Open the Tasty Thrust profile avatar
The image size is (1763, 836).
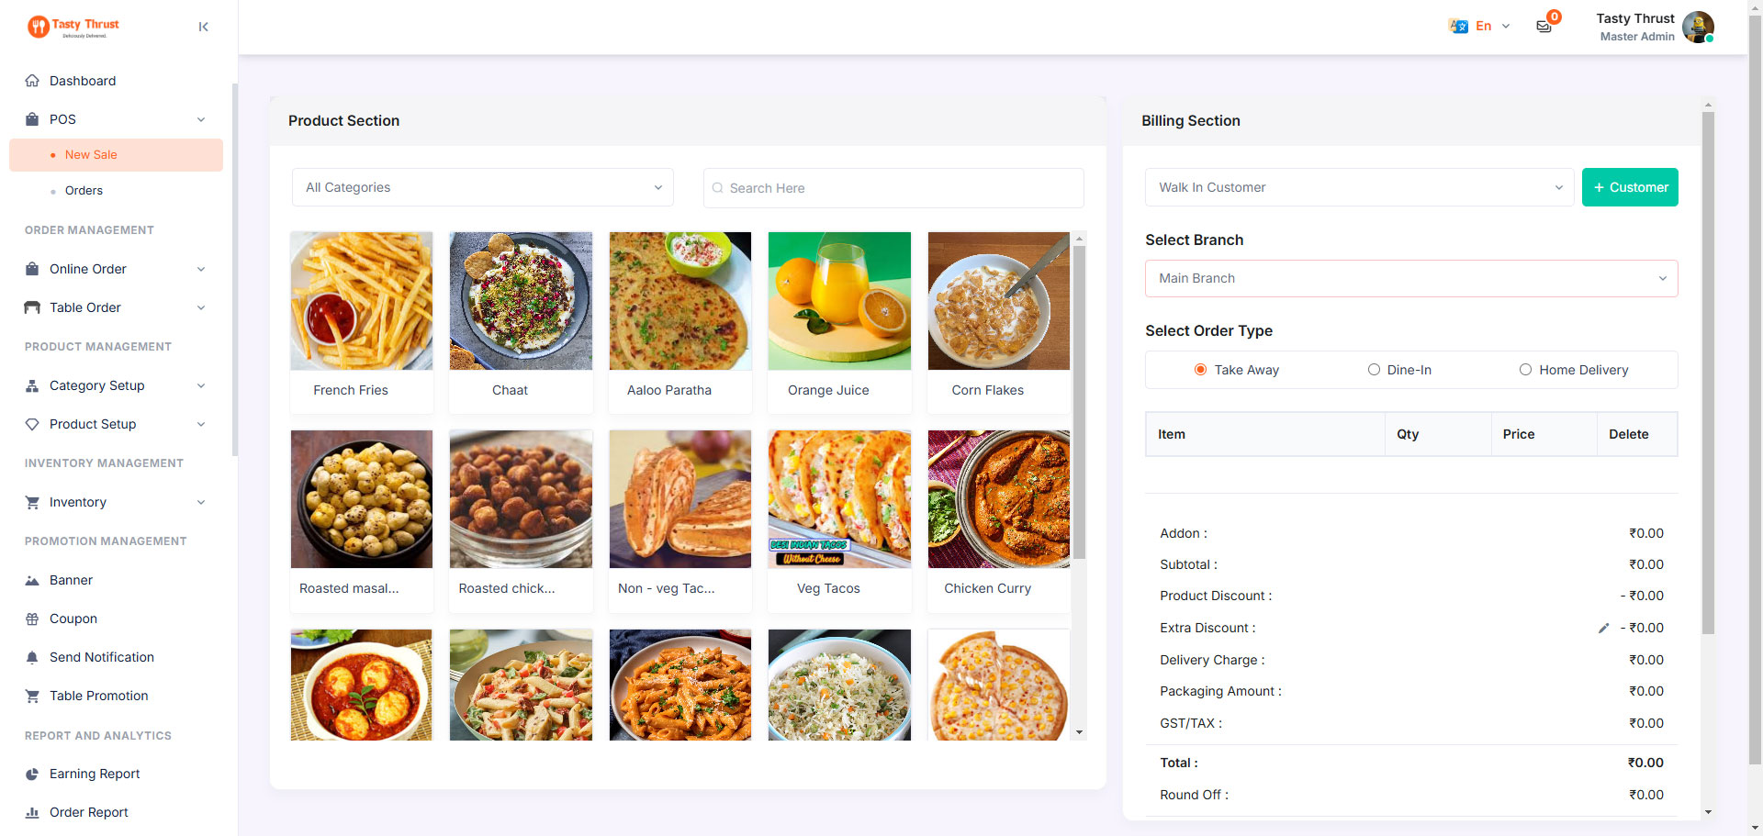point(1698,27)
